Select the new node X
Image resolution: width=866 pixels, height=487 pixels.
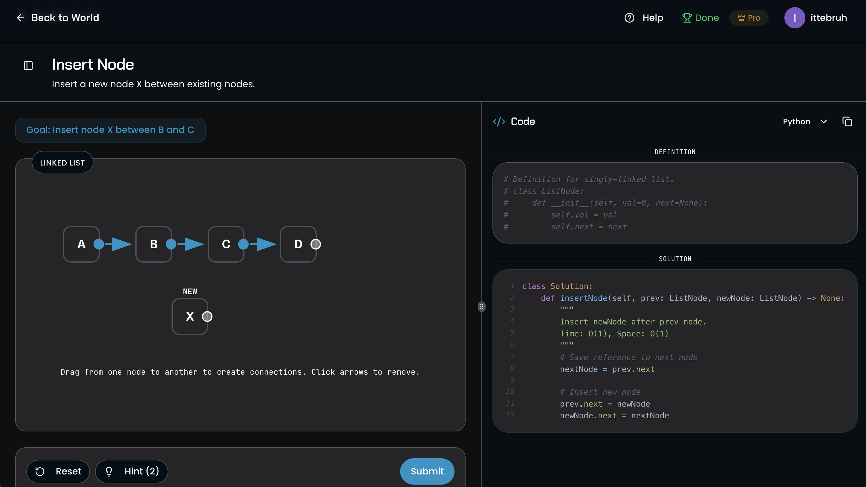190,316
